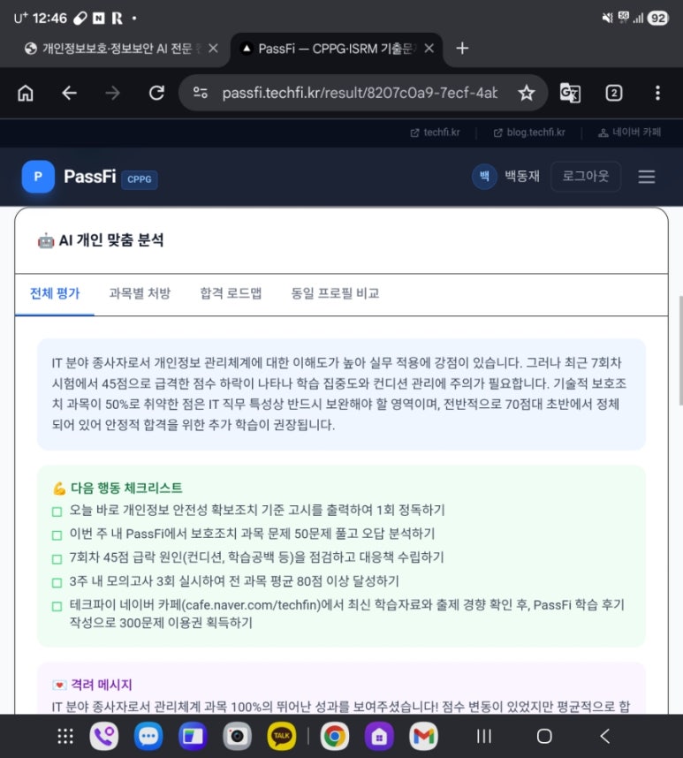This screenshot has height=758, width=683.
Task: Open the 동일 프로필 비교 tab
Action: coord(335,293)
